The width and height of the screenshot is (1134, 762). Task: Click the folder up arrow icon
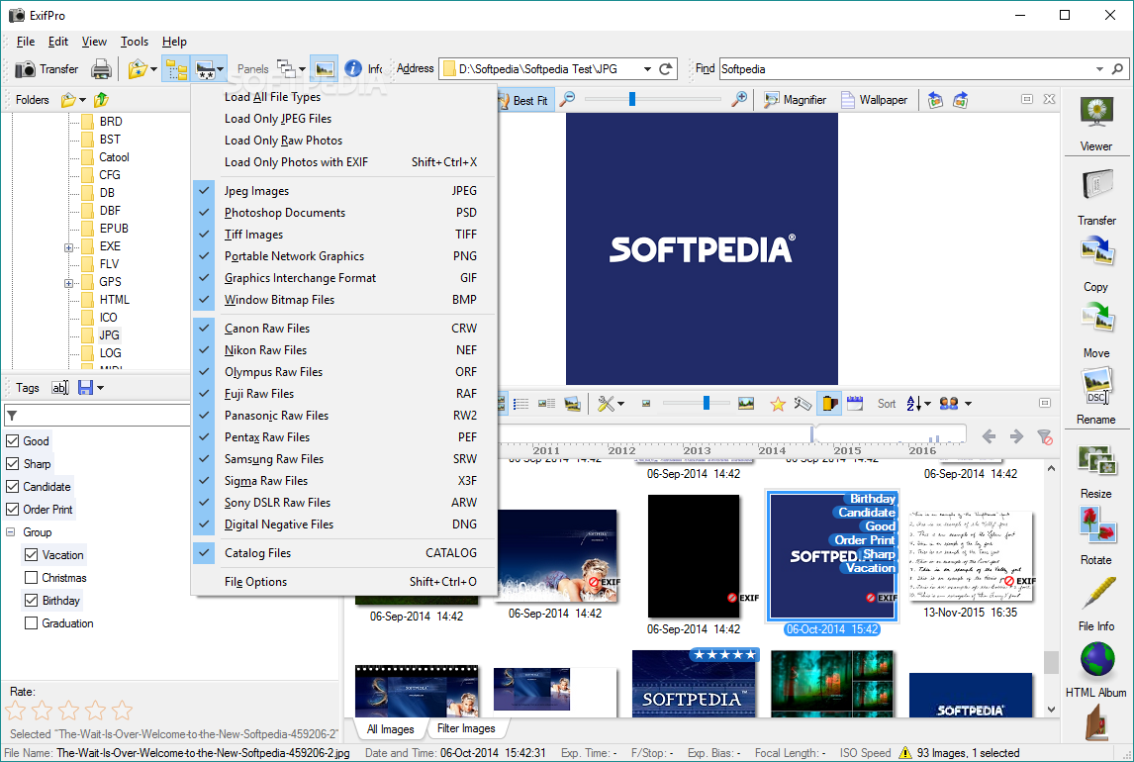click(101, 100)
